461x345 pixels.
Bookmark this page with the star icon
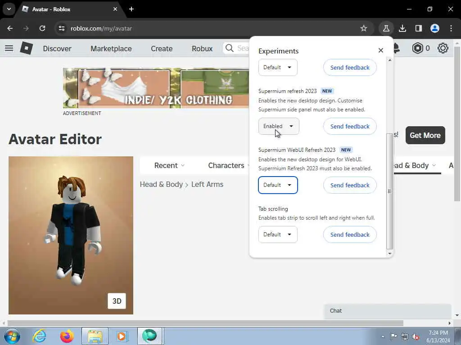[x=364, y=28]
